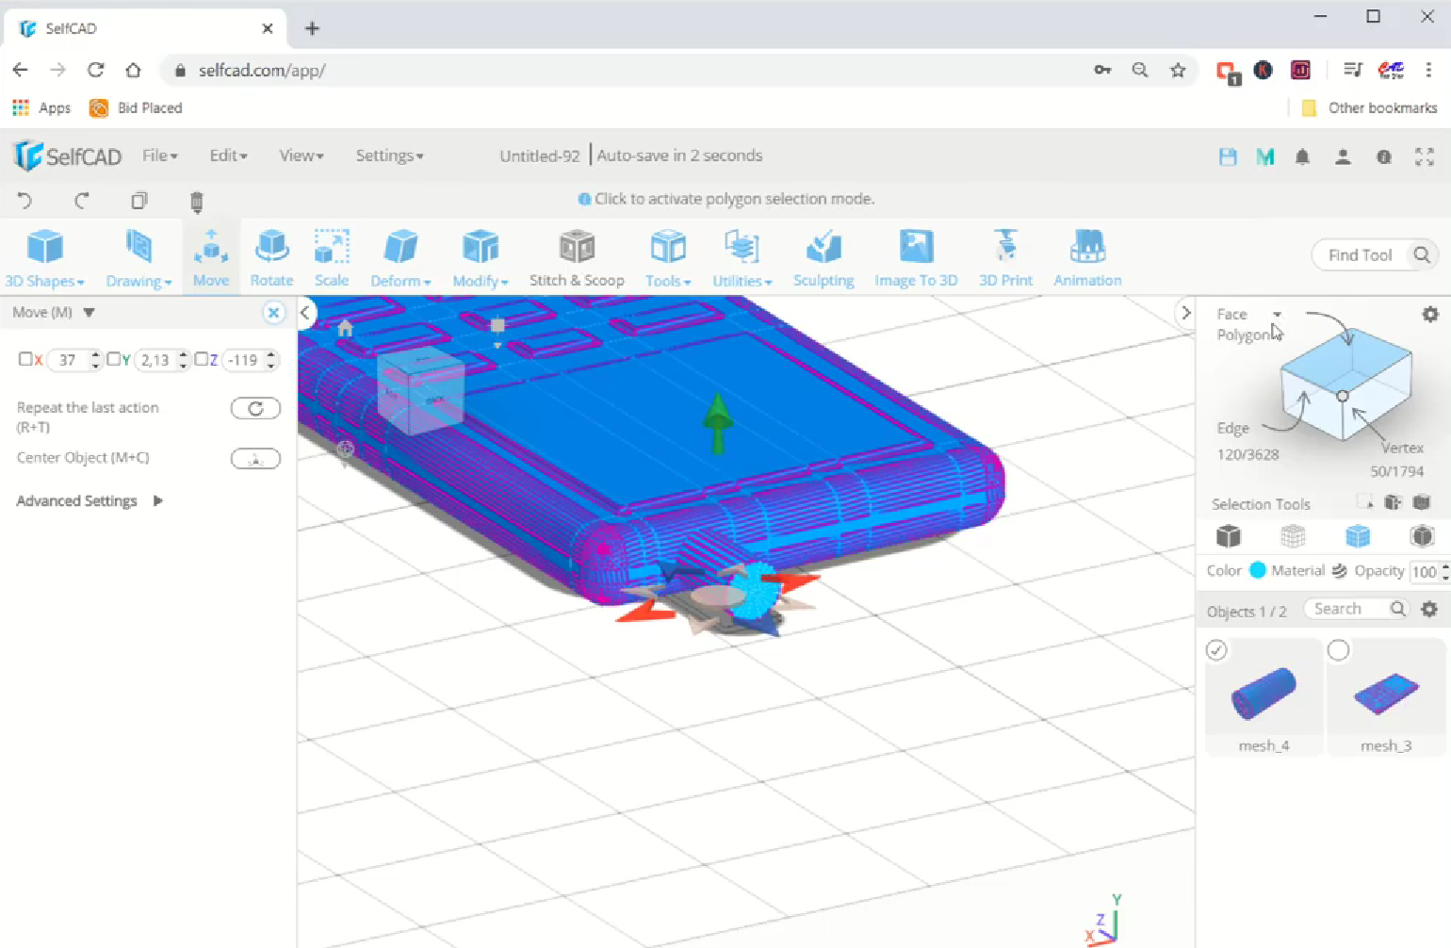
Task: Choose the Stitch & Scoop tool
Action: pyautogui.click(x=577, y=258)
